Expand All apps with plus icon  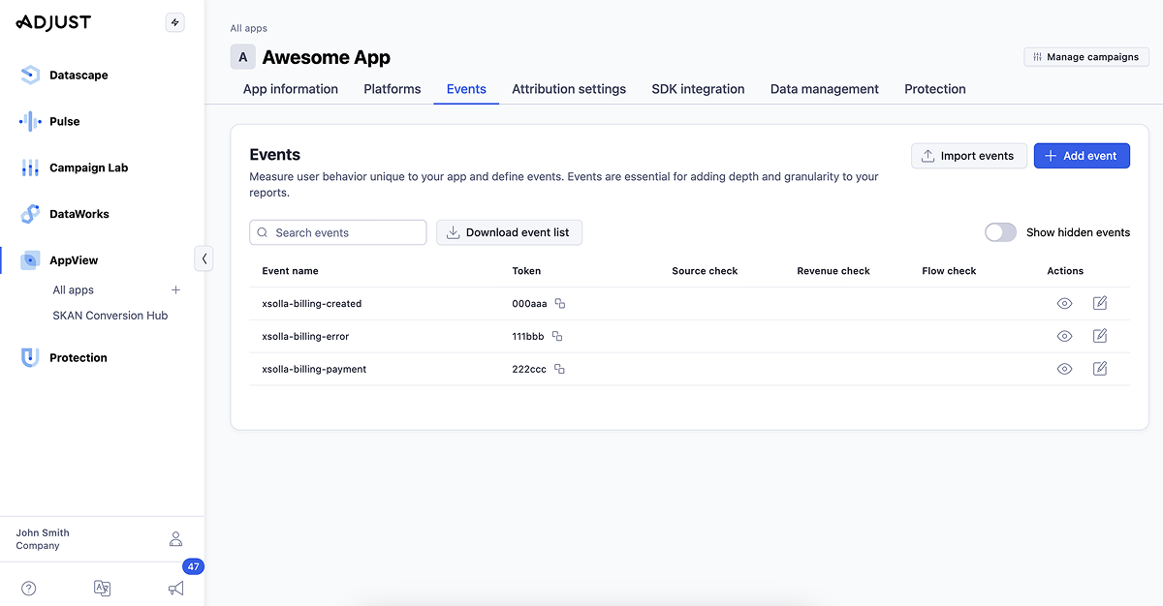tap(175, 290)
